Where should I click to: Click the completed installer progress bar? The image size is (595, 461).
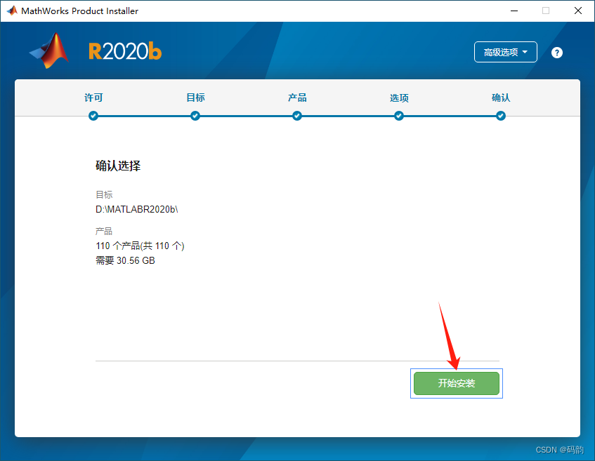click(x=297, y=116)
